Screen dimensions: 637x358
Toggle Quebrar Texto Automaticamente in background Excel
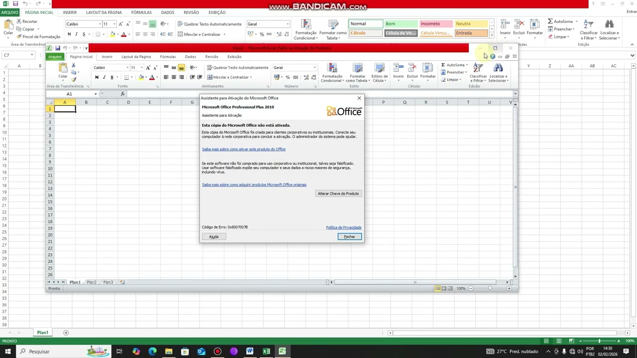210,24
